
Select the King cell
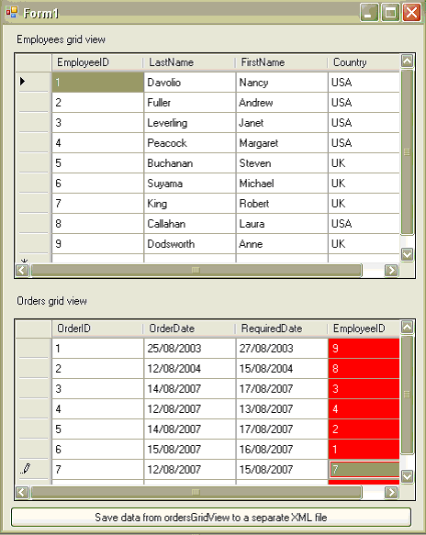tap(190, 204)
